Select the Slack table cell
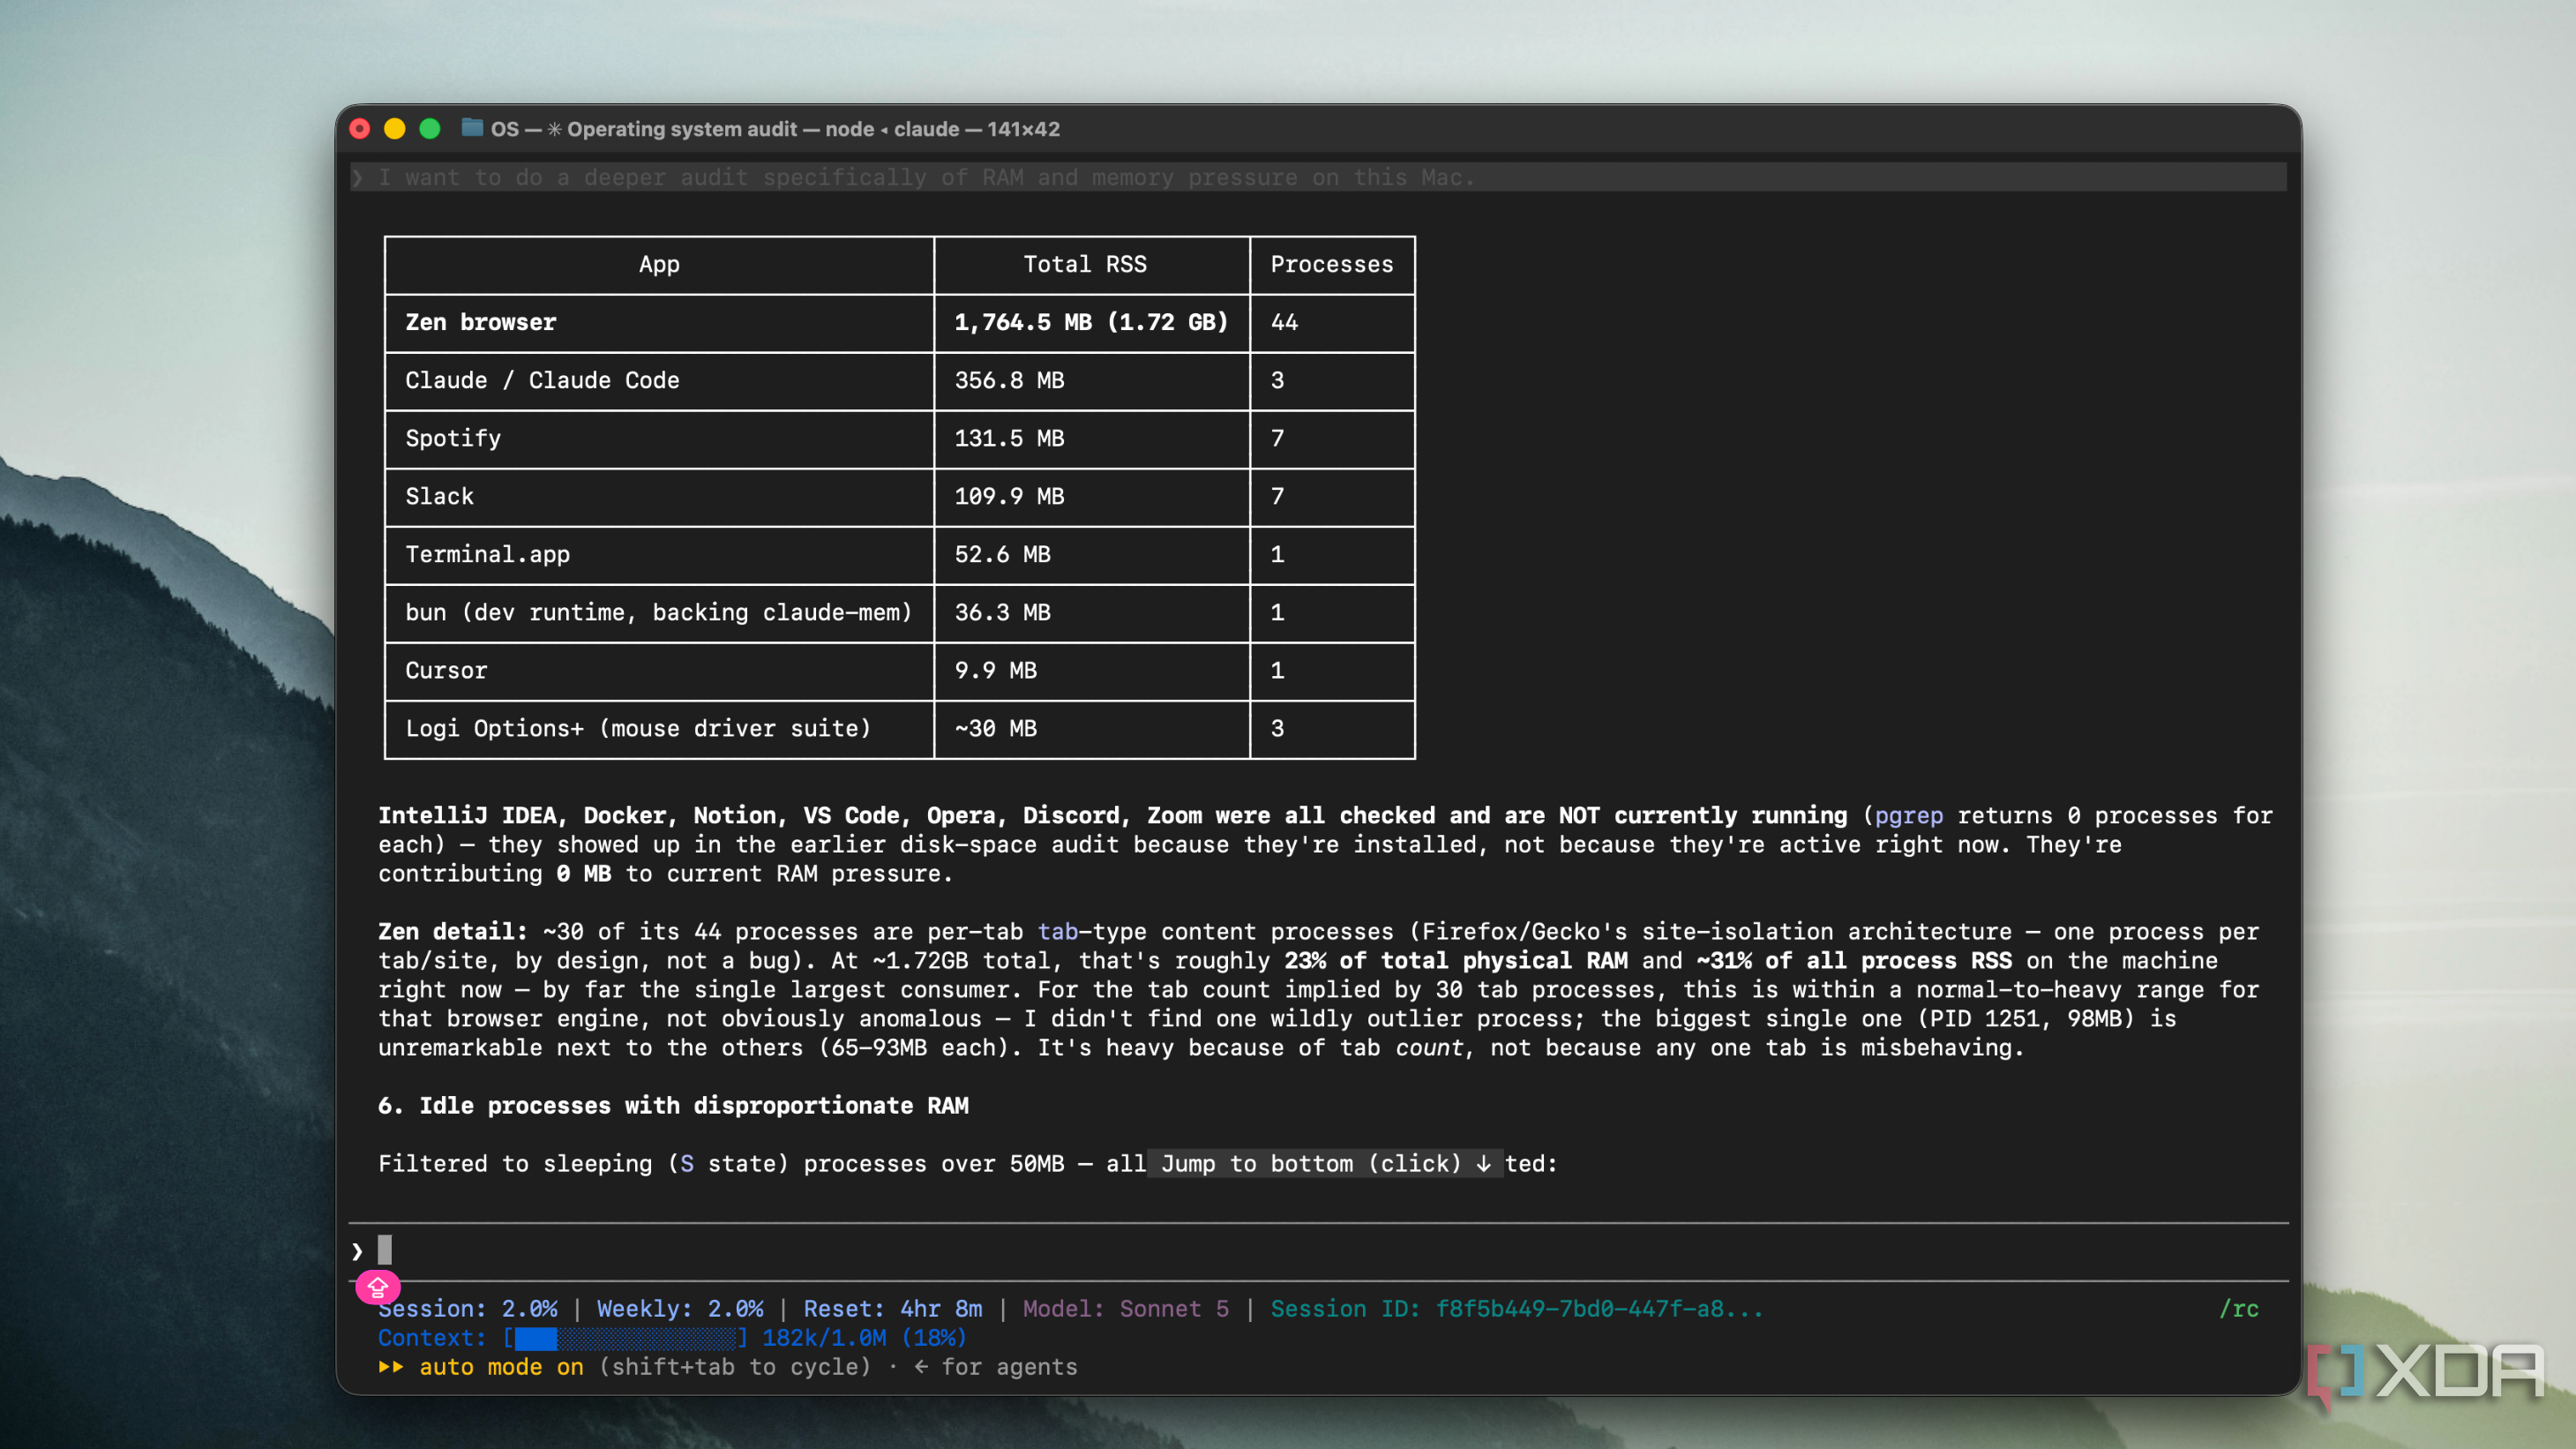 (x=659, y=497)
